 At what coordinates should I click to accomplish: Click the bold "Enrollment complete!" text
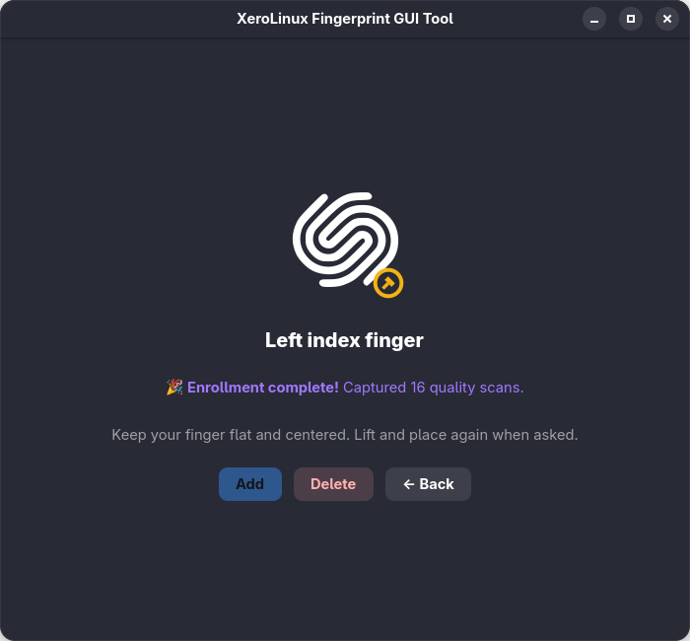point(263,388)
